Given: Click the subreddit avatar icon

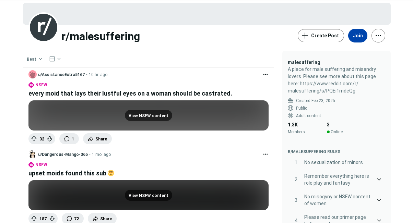Looking at the screenshot, I should 44,27.
